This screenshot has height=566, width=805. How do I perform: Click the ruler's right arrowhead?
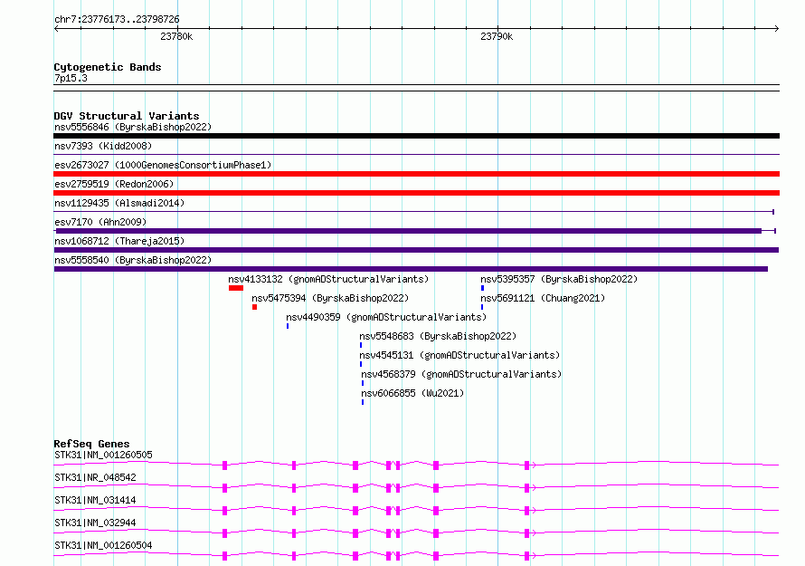[777, 28]
